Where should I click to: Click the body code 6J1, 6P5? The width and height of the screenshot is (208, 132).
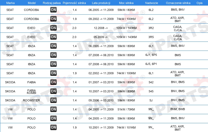[151, 55]
